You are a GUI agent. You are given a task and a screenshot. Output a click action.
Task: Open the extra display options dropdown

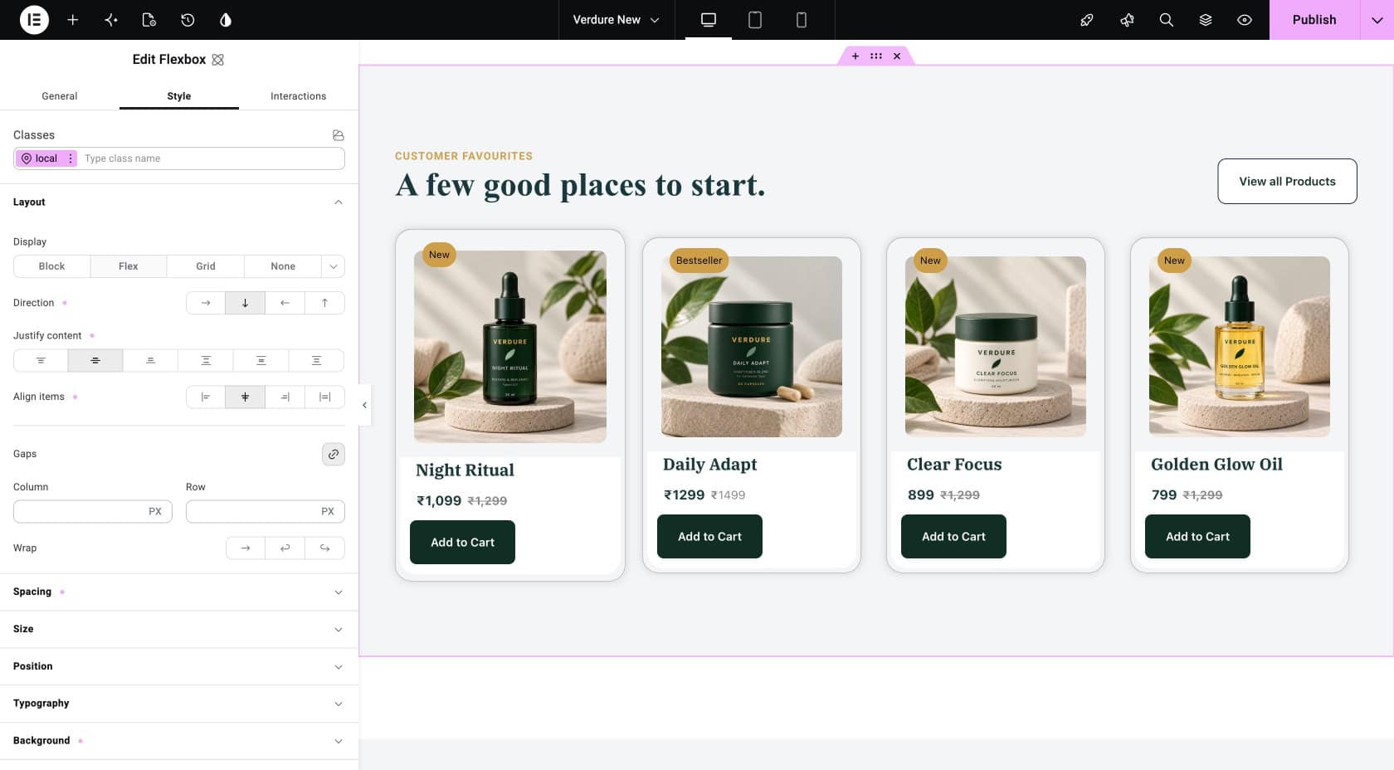[334, 266]
